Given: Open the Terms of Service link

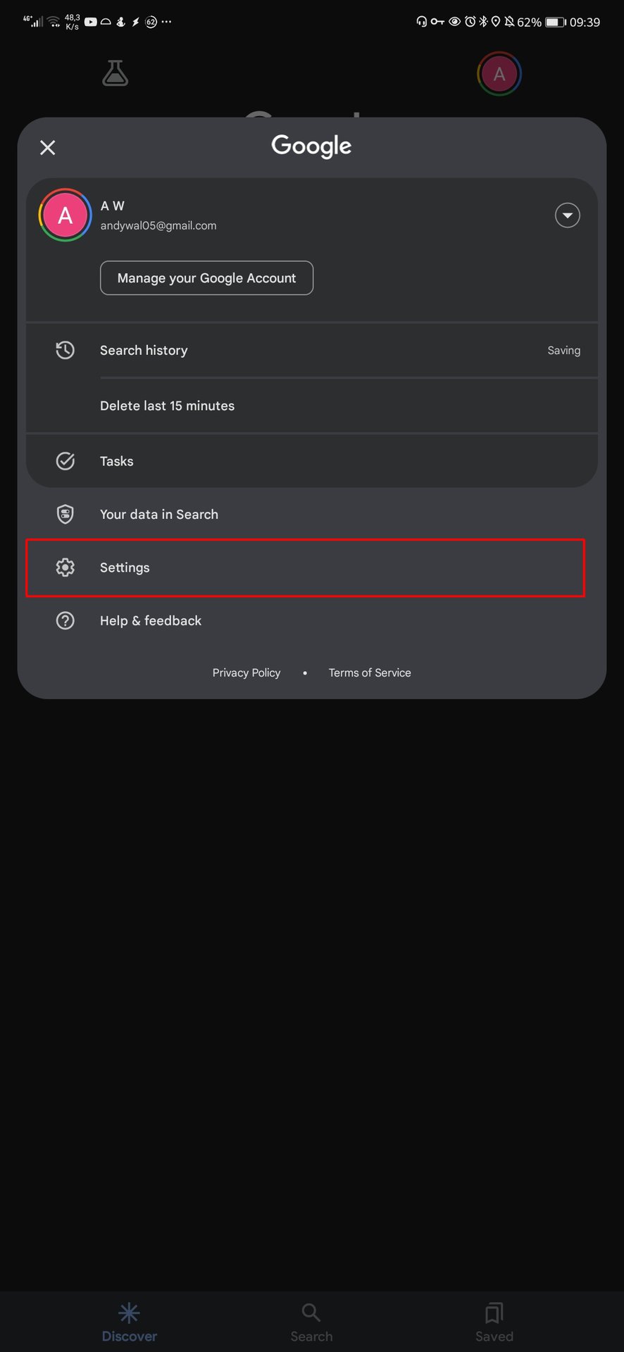Looking at the screenshot, I should [370, 672].
